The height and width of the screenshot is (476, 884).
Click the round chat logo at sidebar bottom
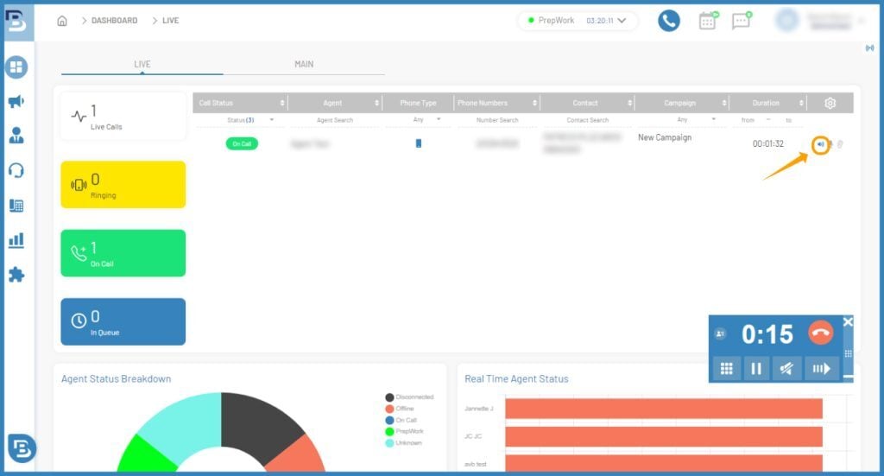pos(22,448)
